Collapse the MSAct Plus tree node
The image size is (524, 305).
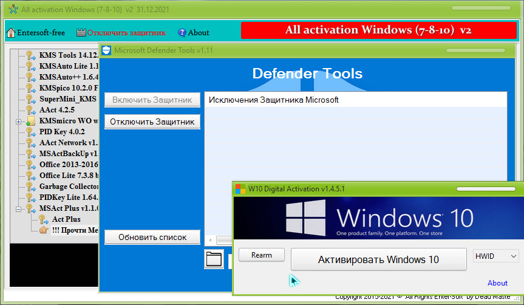[19, 209]
